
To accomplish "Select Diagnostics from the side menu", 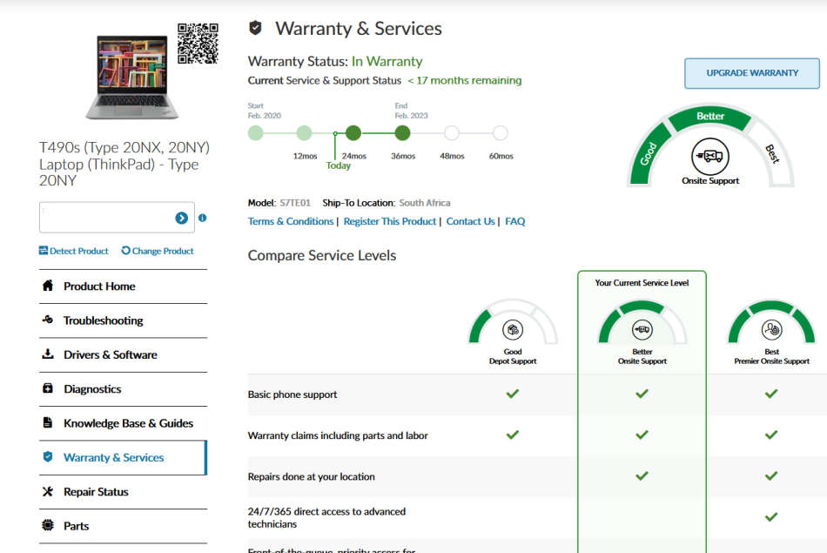I will click(x=92, y=389).
